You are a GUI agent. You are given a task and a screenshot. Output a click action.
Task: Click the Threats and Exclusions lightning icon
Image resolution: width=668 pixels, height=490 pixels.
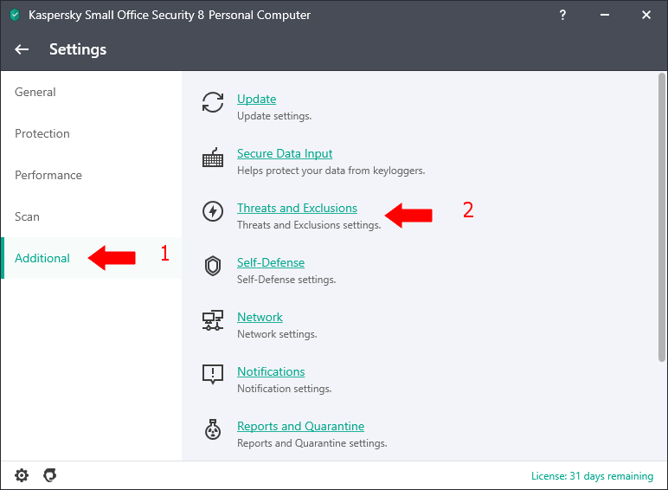pyautogui.click(x=213, y=211)
